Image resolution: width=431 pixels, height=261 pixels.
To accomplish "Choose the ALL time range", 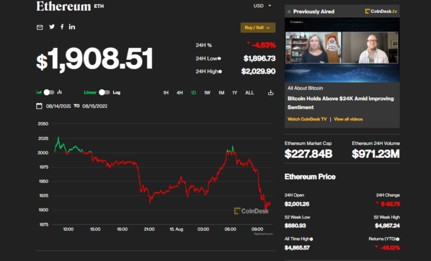I will [x=249, y=92].
